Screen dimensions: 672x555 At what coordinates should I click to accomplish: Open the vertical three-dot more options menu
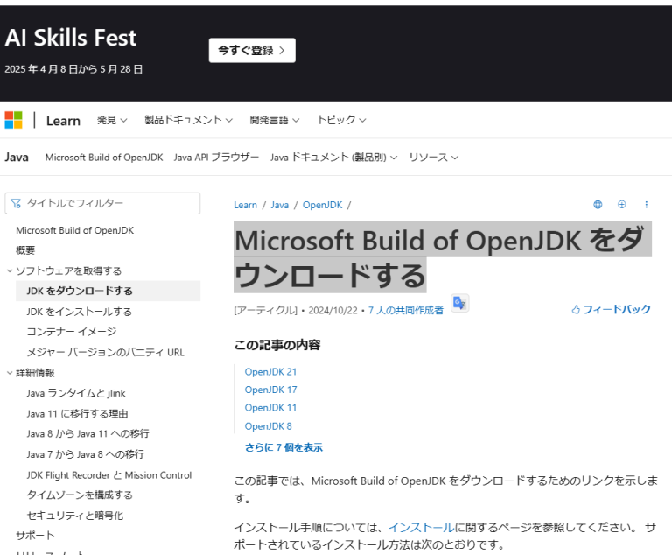click(x=647, y=205)
